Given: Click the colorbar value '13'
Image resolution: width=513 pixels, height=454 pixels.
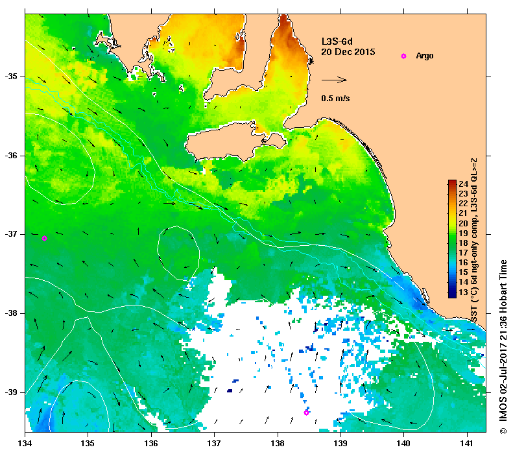Looking at the screenshot, I should point(463,292).
